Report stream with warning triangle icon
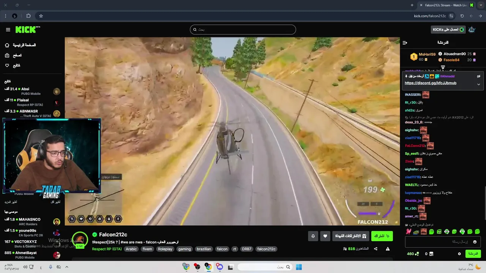This screenshot has height=273, width=486. [x=388, y=249]
